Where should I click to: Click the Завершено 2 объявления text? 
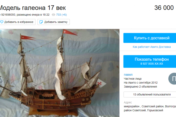140,87
